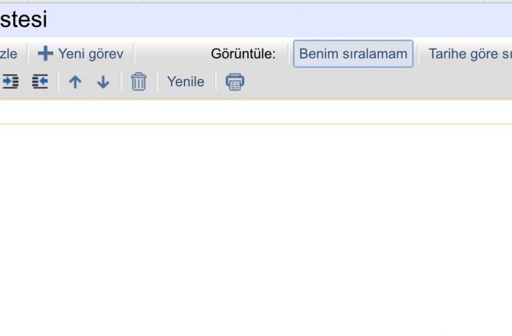Viewport: 512px width, 336px height.
Task: Click the gray strip above the title
Action: (x=256, y=1)
